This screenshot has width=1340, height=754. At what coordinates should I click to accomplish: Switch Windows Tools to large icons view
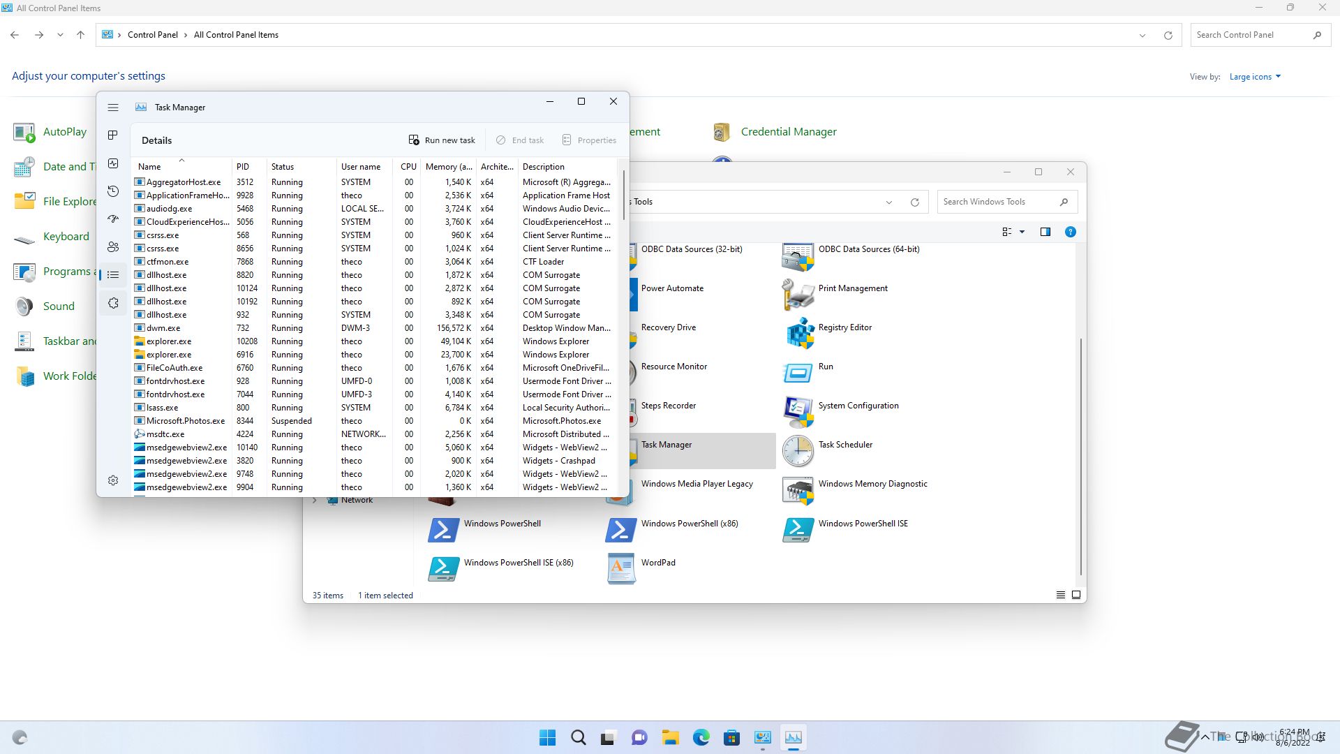[x=1075, y=595]
